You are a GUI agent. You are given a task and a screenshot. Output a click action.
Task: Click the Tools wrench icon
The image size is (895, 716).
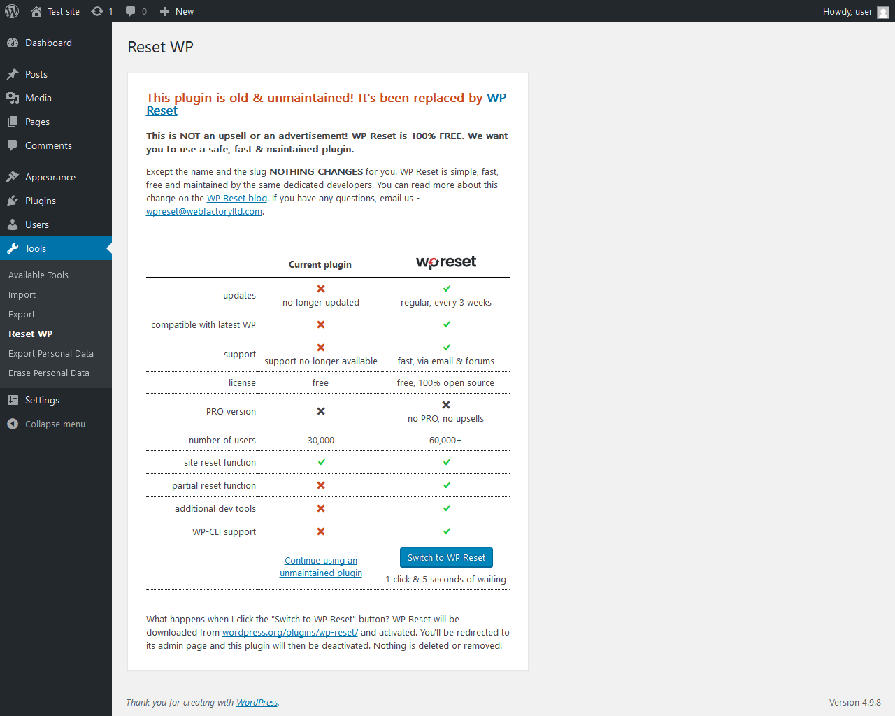tap(13, 248)
